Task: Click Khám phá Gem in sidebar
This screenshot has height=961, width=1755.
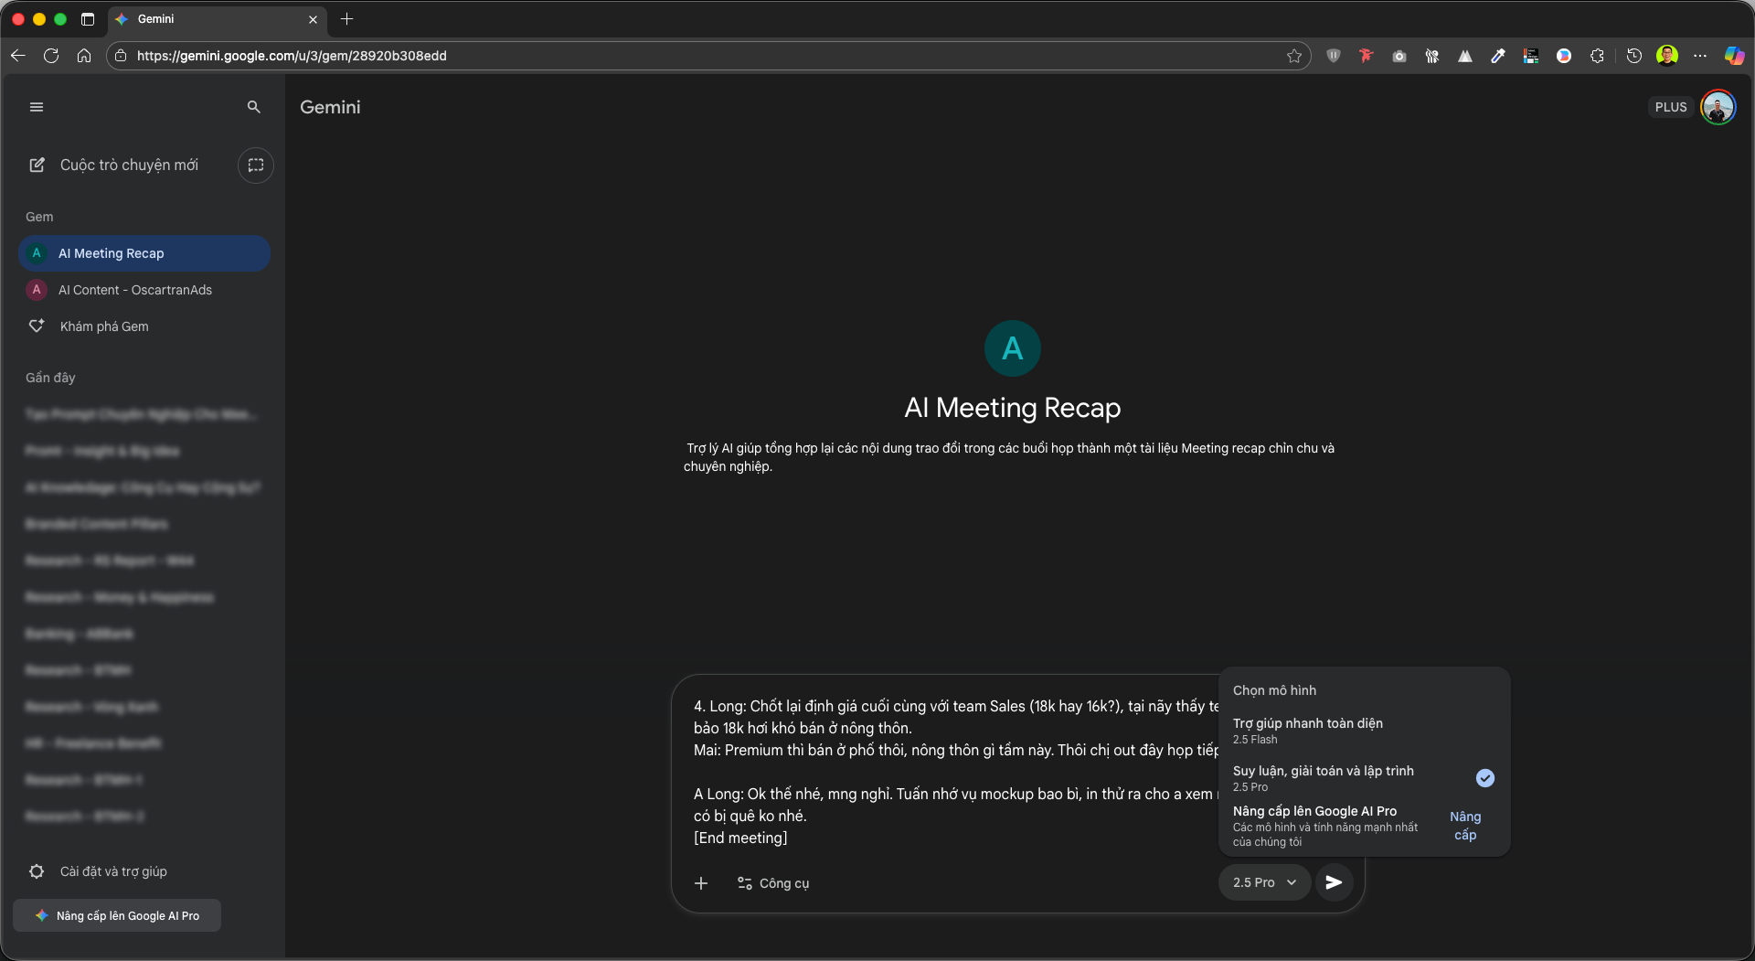Action: pyautogui.click(x=104, y=326)
